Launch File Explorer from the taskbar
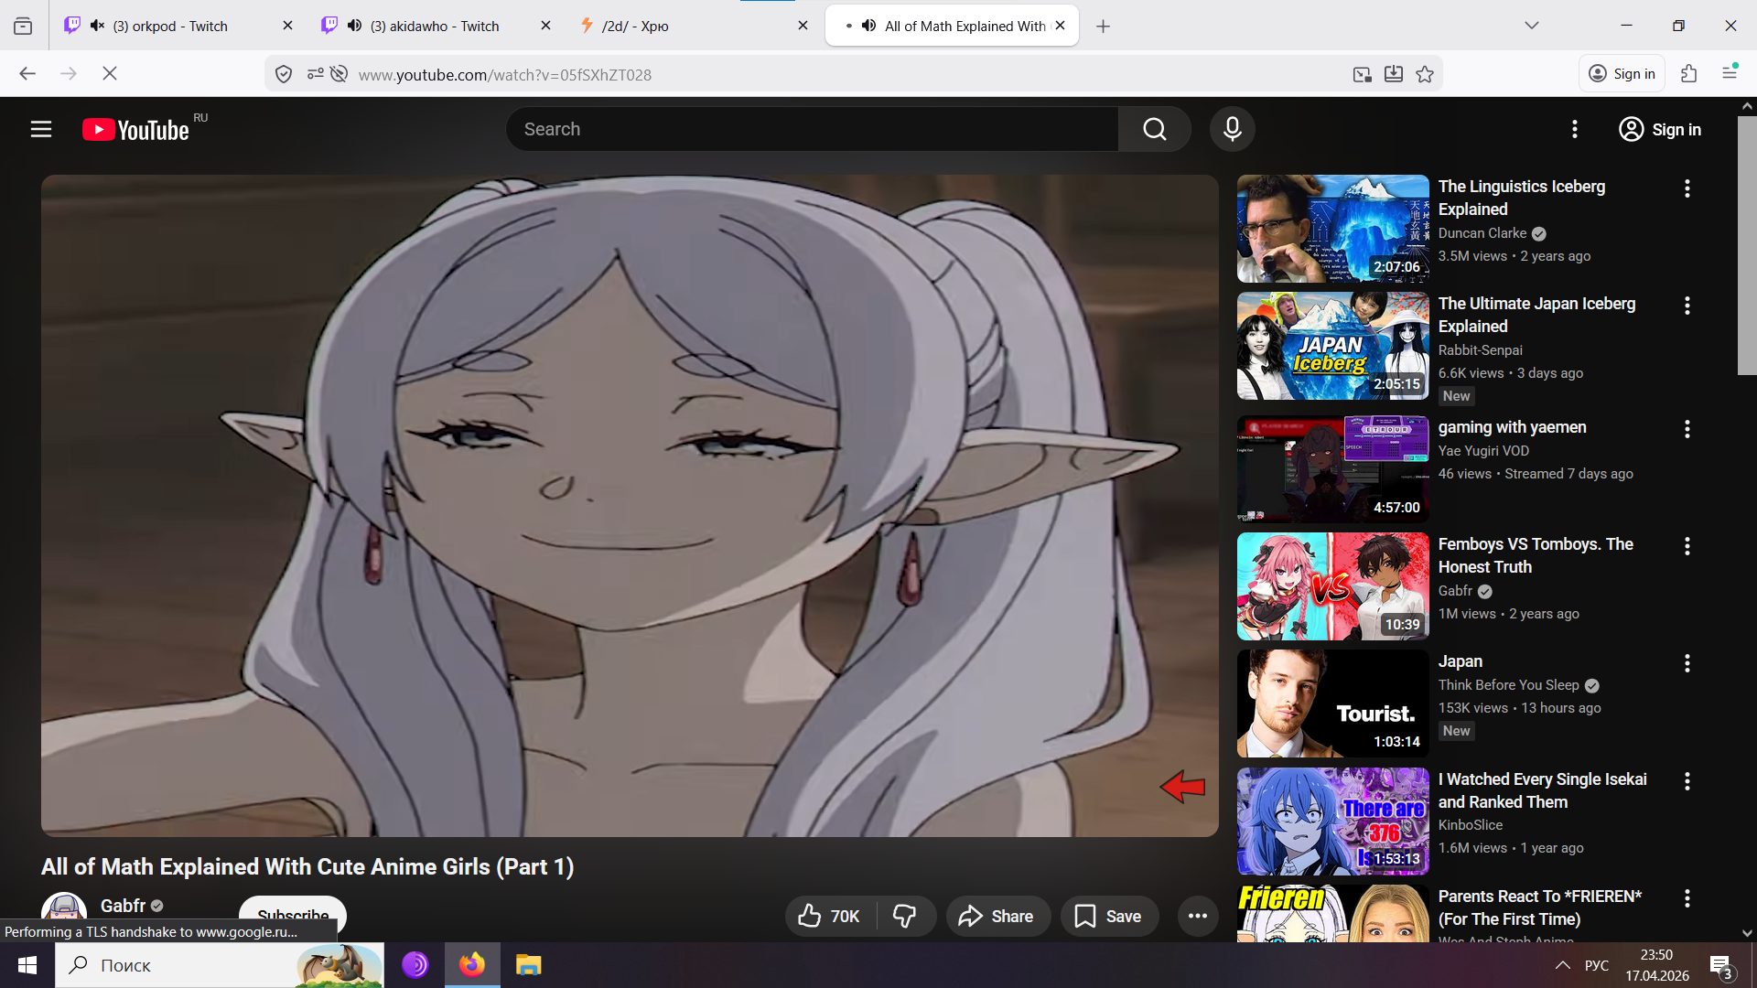The width and height of the screenshot is (1757, 988). [x=529, y=965]
